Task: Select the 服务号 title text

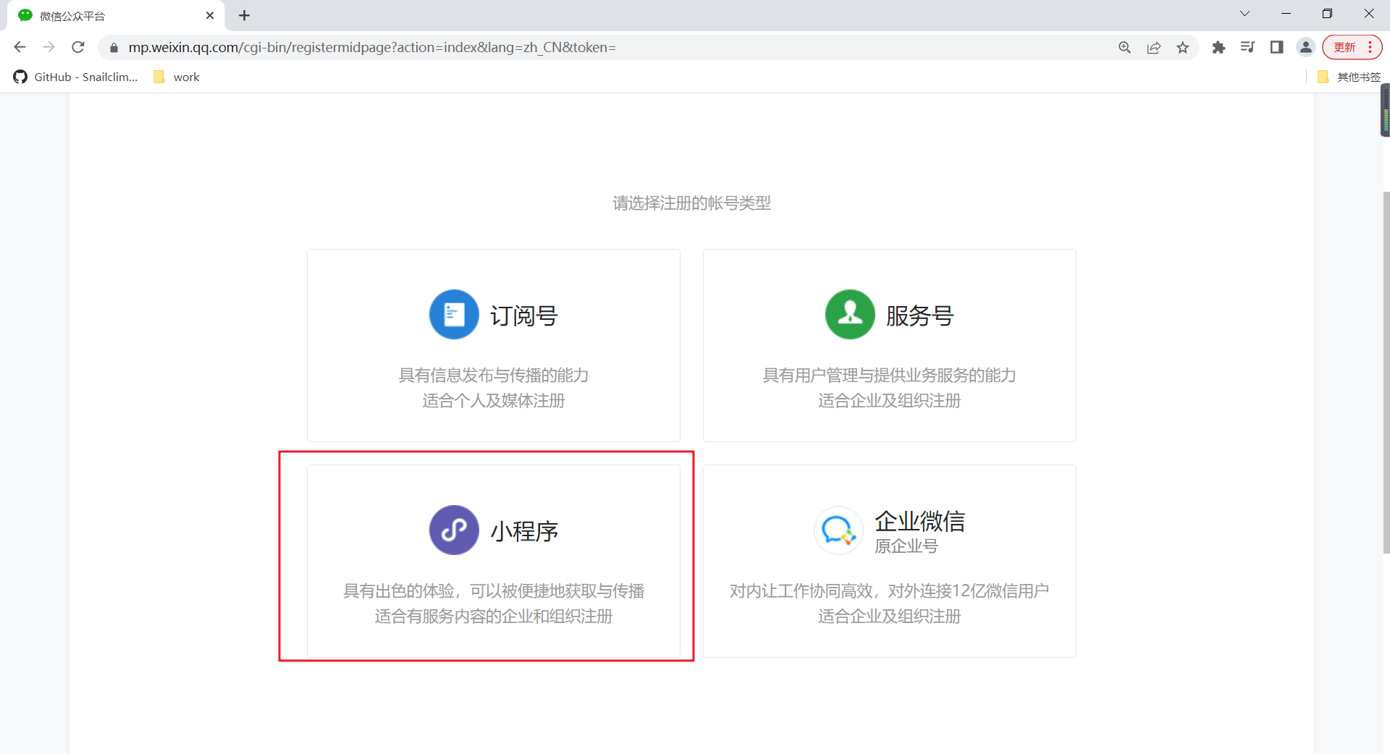Action: click(920, 315)
